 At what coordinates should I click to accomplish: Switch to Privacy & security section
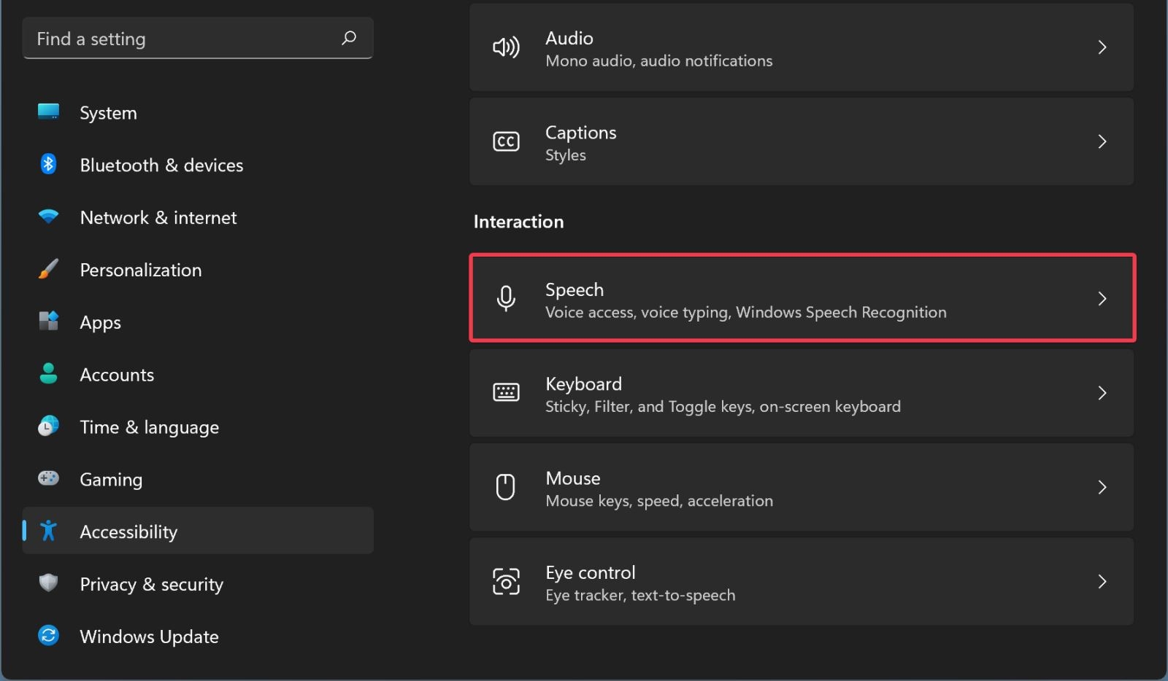(151, 584)
